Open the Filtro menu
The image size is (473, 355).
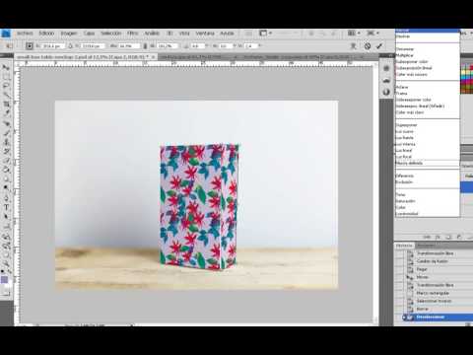coord(132,34)
